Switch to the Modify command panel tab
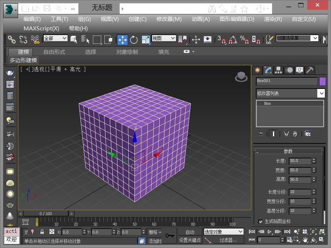The height and width of the screenshot is (248, 331). tap(268, 70)
